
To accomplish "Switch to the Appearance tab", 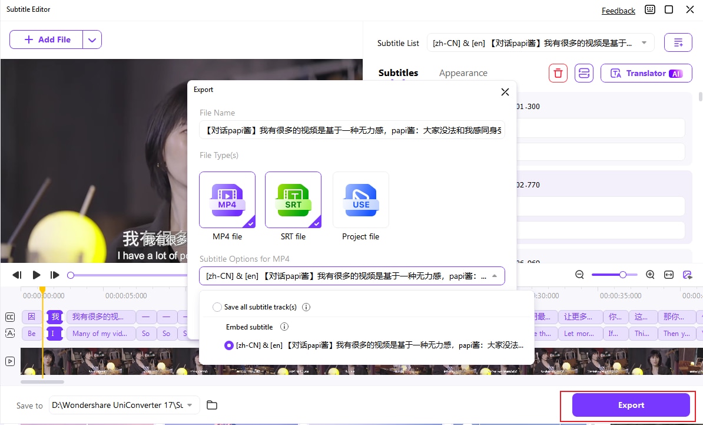I will [463, 73].
